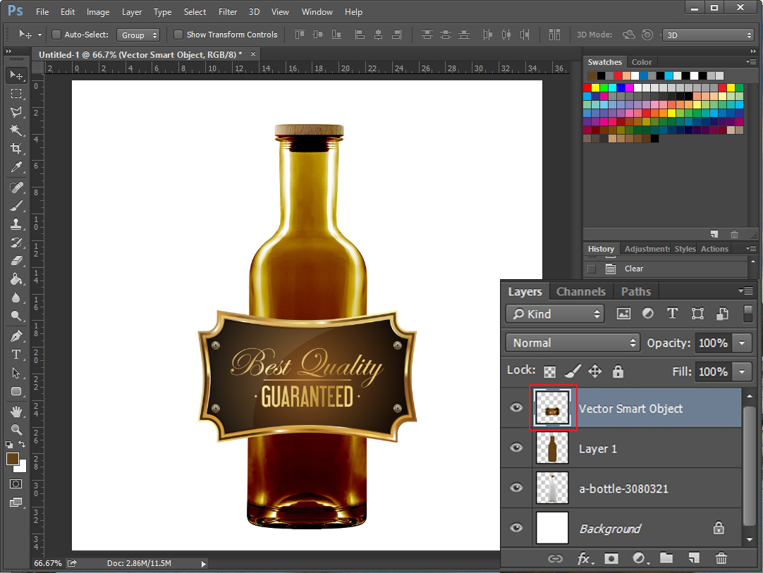The image size is (763, 573).
Task: Select the Eraser tool
Action: (x=16, y=261)
